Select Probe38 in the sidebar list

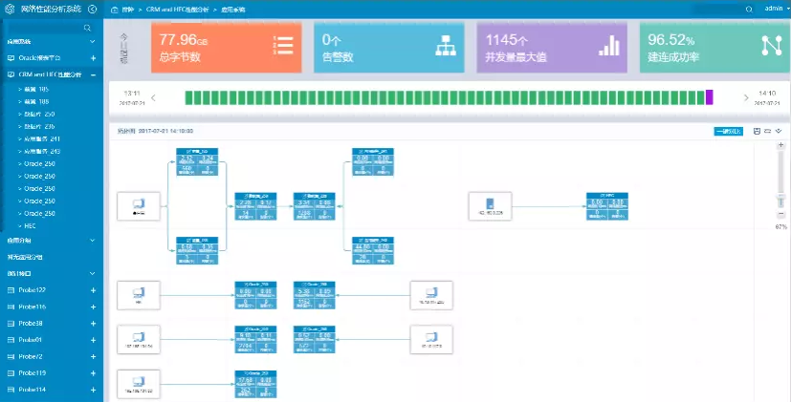click(x=33, y=323)
